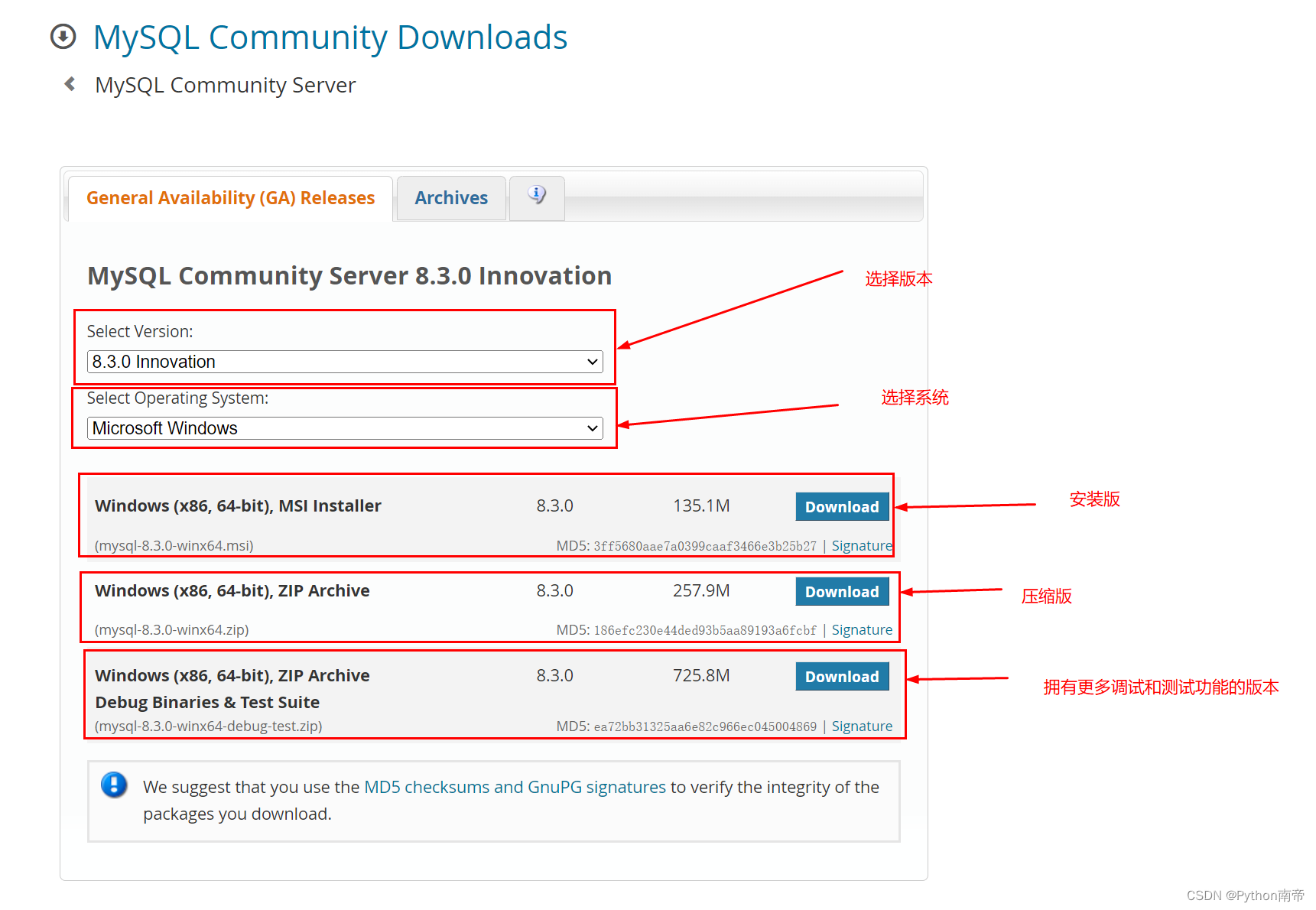Click the blue exclamation info icon
The height and width of the screenshot is (910, 1316).
tap(114, 785)
